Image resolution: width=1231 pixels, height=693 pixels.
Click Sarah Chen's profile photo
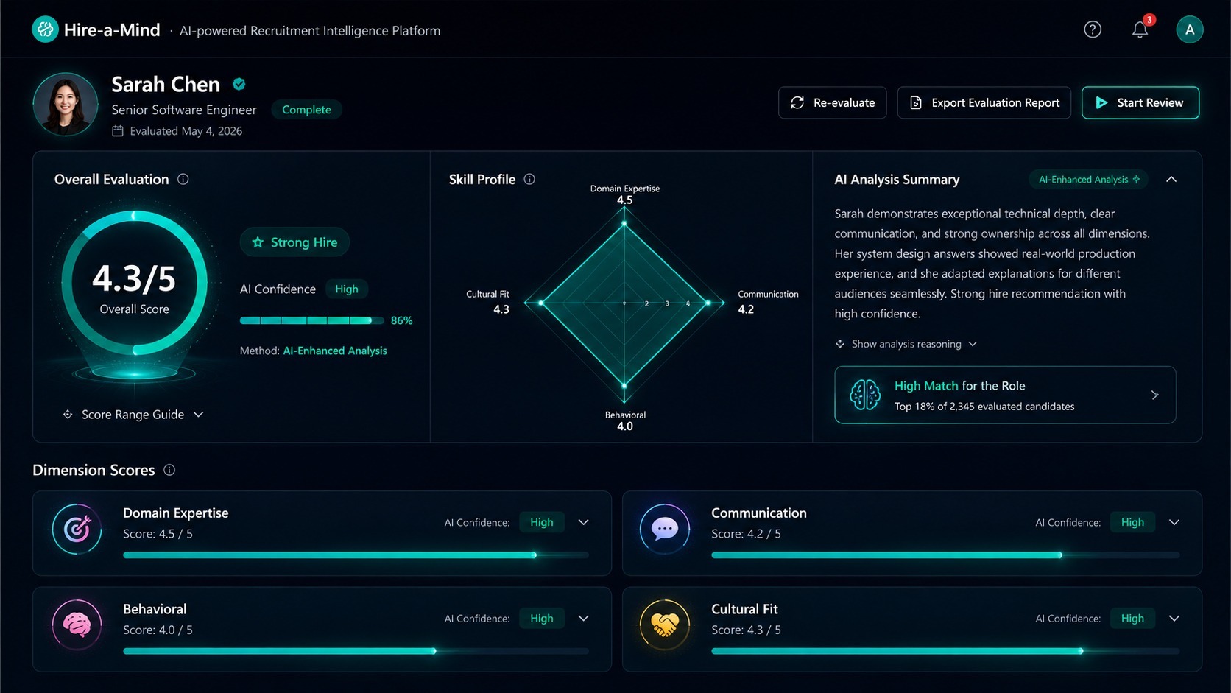[66, 105]
